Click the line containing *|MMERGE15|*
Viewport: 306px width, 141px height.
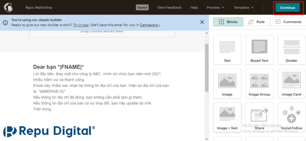click(49, 91)
